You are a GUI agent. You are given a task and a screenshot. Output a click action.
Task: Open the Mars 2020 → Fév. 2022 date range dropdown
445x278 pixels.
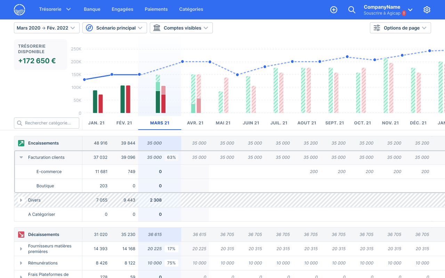(x=47, y=28)
